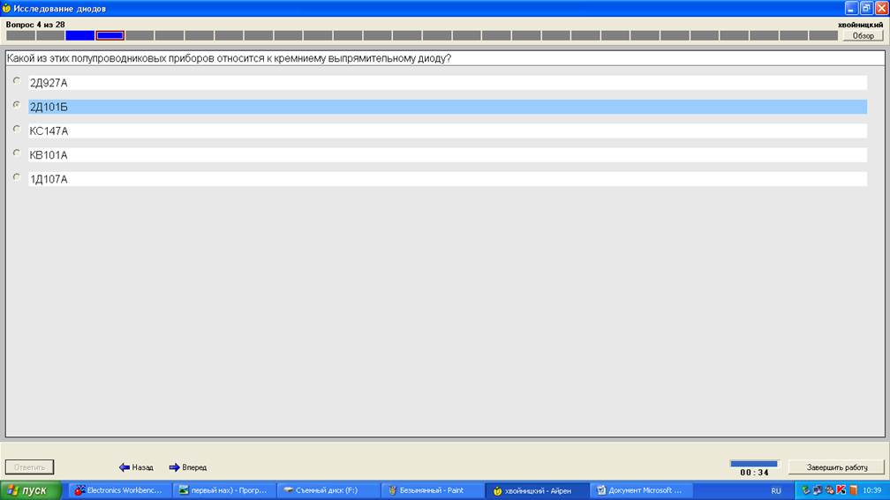
Task: Click the answer text КС147А
Action: coord(49,131)
